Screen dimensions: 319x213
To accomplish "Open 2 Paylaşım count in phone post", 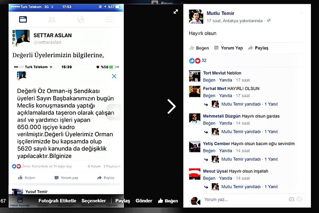I will [112, 166].
